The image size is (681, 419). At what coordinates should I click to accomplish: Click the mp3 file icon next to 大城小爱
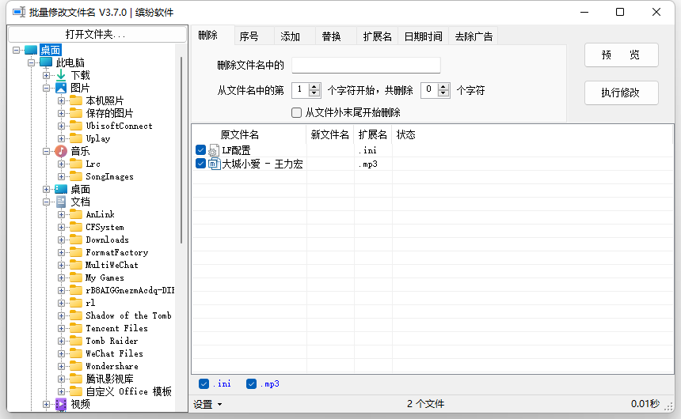pos(214,164)
